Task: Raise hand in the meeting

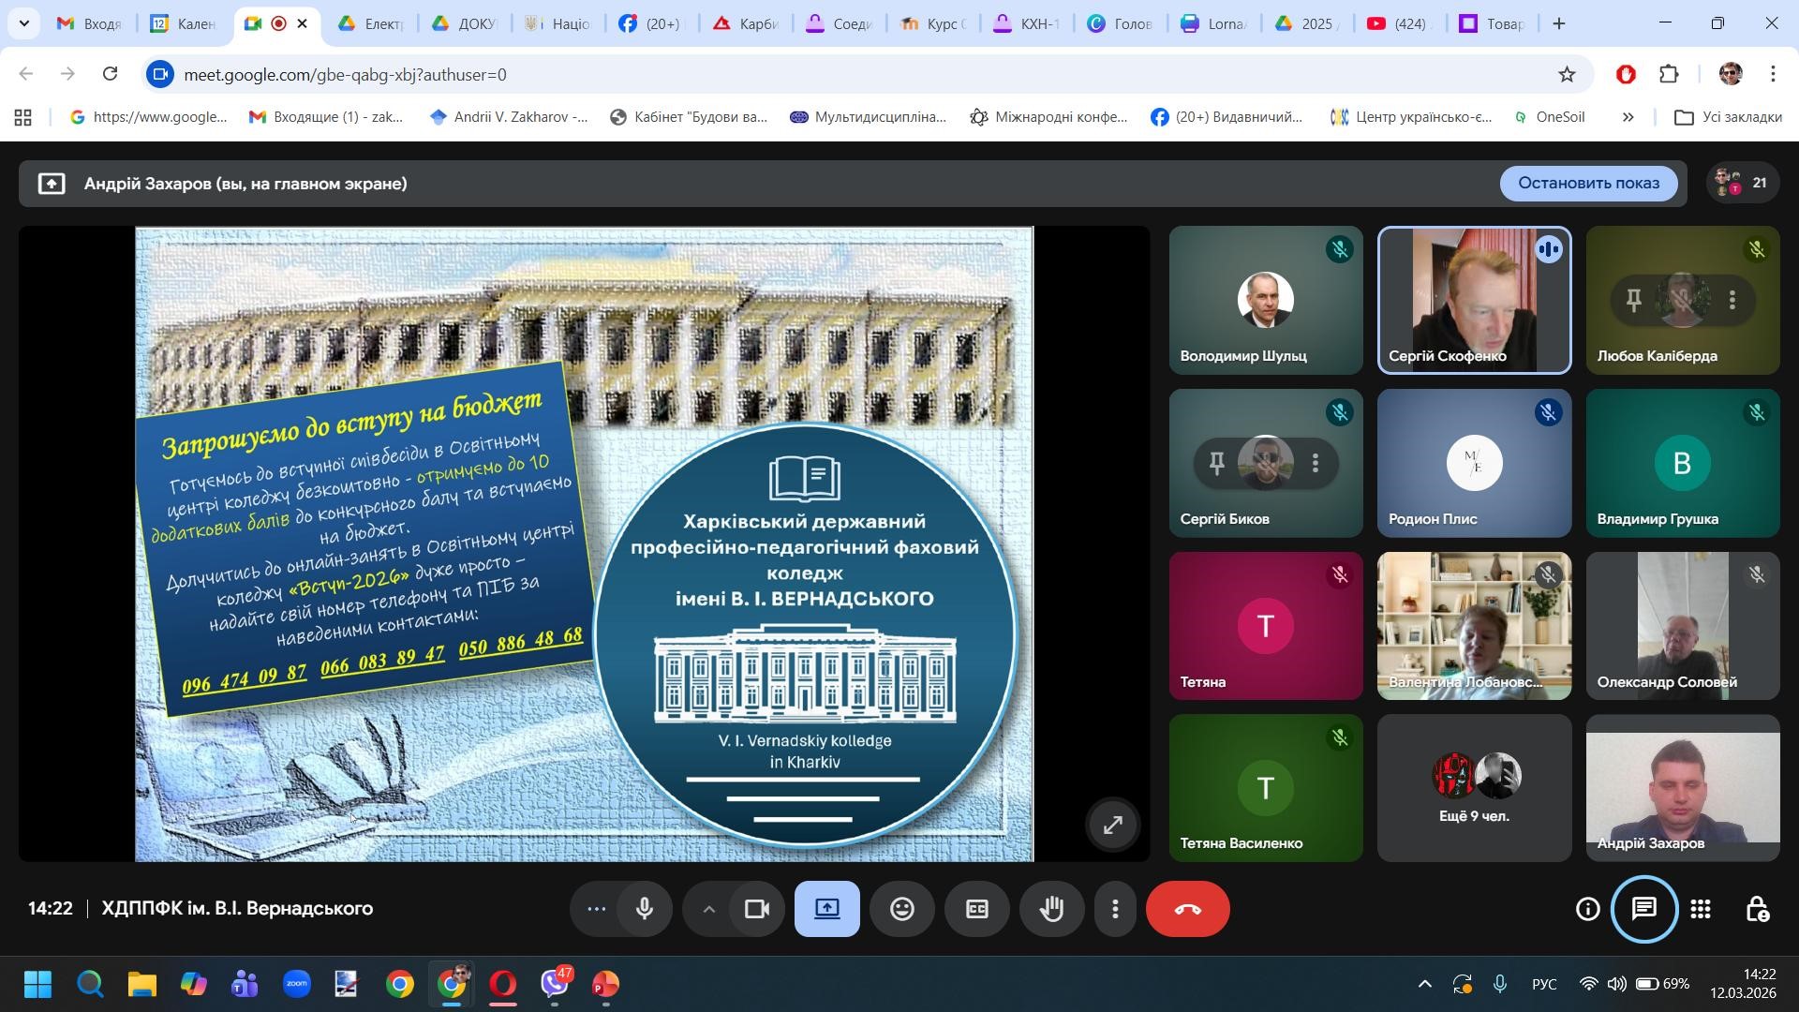Action: coord(1051,909)
